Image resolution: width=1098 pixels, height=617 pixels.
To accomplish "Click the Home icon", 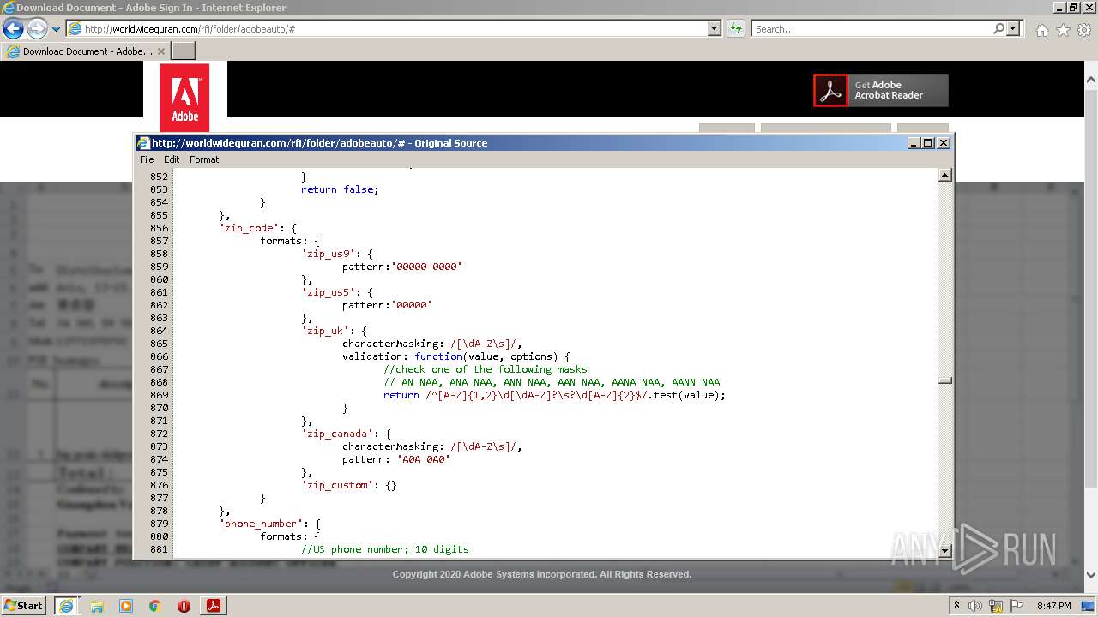I will (1041, 30).
